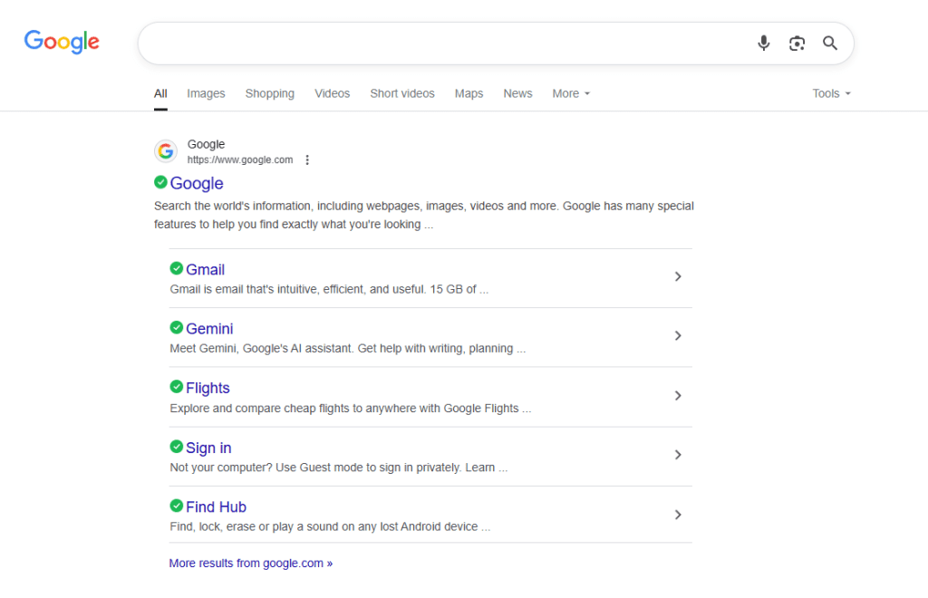This screenshot has height=598, width=928.
Task: Open Search by image camera icon
Action: [x=797, y=43]
